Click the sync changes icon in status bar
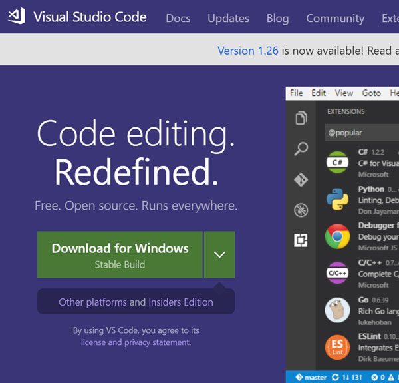The width and height of the screenshot is (399, 383). click(335, 377)
